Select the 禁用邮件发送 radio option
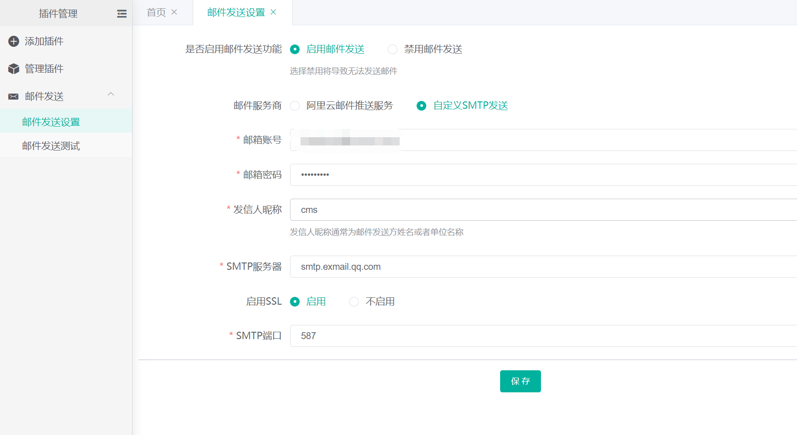Viewport: 797px width, 435px height. click(x=393, y=50)
